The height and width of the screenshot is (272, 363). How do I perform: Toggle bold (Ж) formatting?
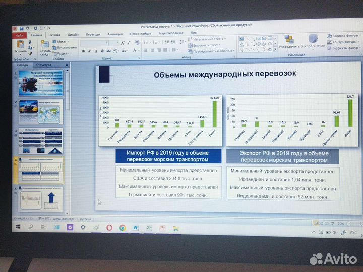click(83, 51)
